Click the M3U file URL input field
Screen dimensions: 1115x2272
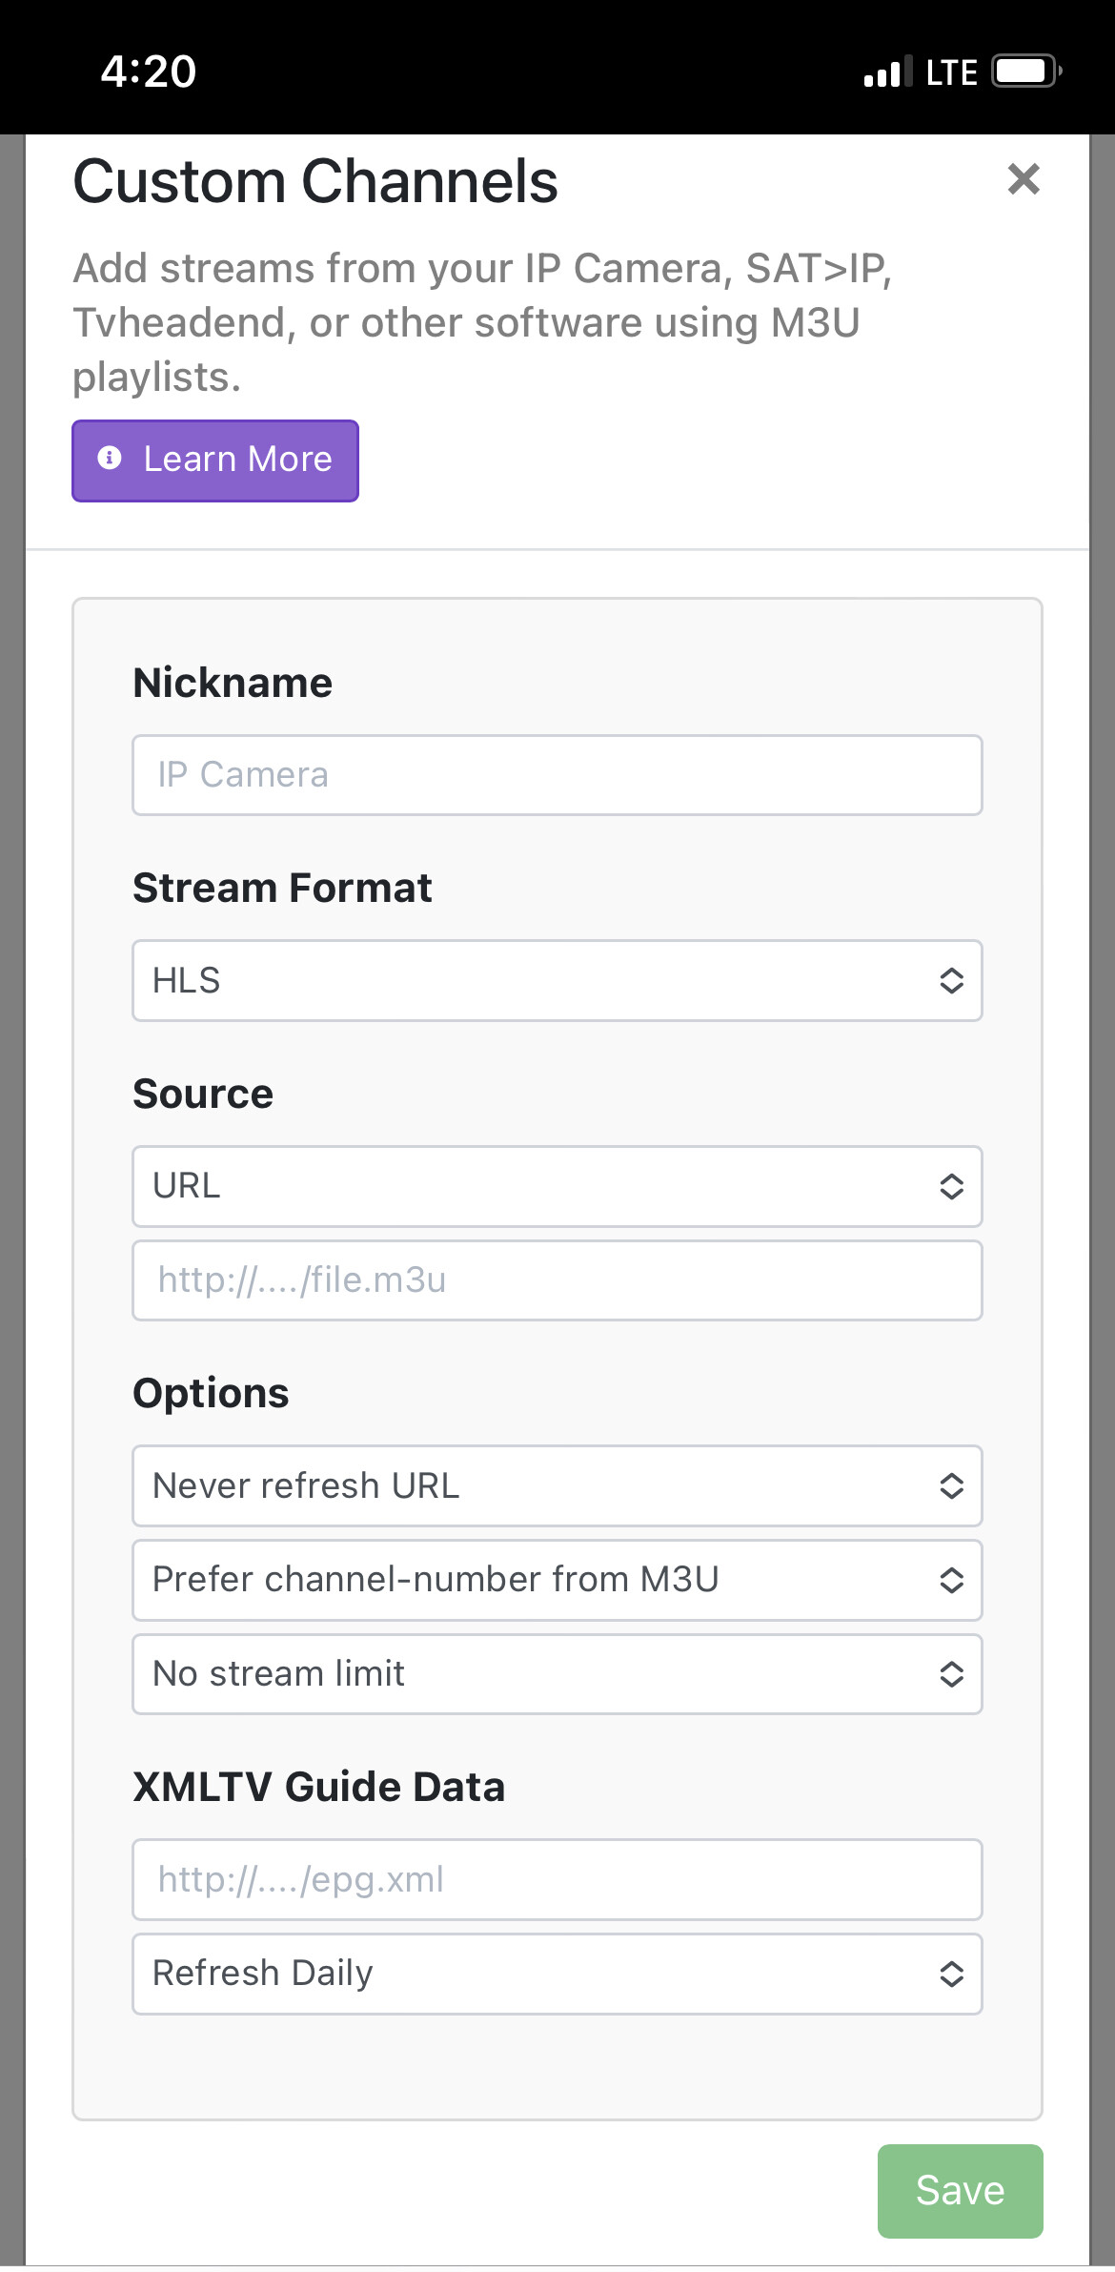click(557, 1280)
